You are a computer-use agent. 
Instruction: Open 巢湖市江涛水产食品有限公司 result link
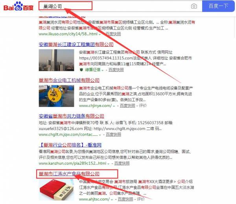pos(69,174)
